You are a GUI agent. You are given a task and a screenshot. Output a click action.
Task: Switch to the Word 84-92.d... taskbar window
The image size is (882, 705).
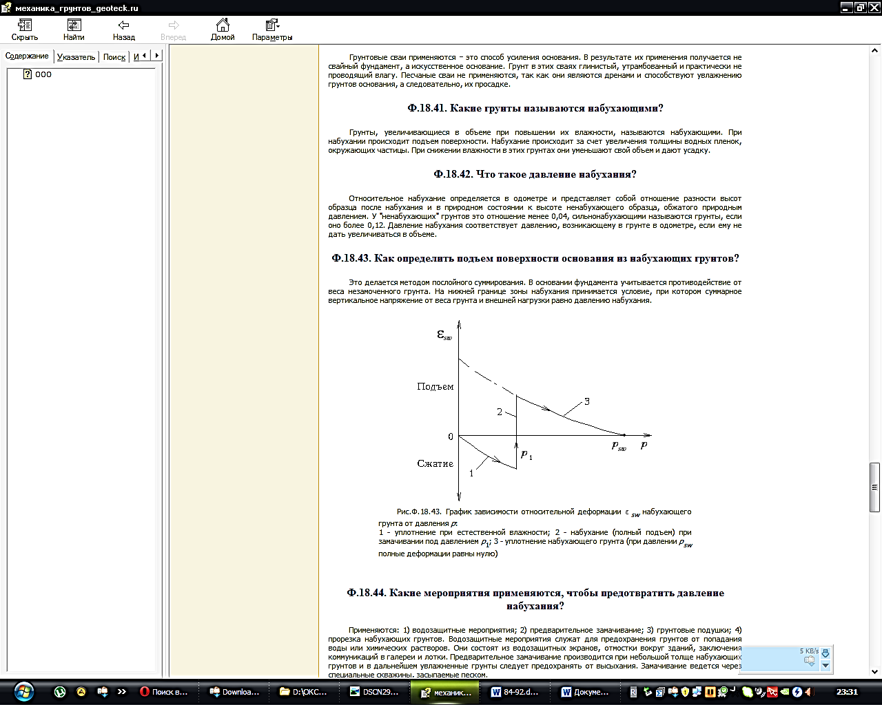pyautogui.click(x=517, y=692)
